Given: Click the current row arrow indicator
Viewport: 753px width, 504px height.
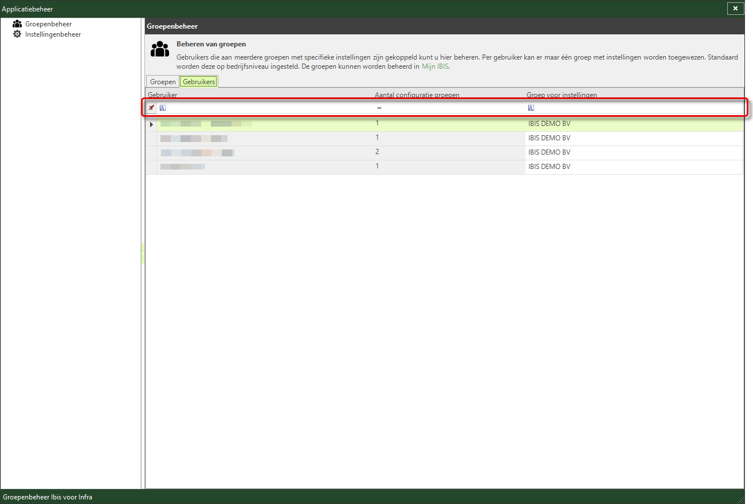Looking at the screenshot, I should click(151, 124).
